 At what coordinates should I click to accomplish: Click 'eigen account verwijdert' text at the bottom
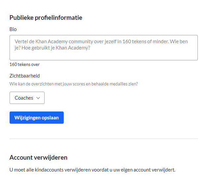pyautogui.click(x=148, y=170)
